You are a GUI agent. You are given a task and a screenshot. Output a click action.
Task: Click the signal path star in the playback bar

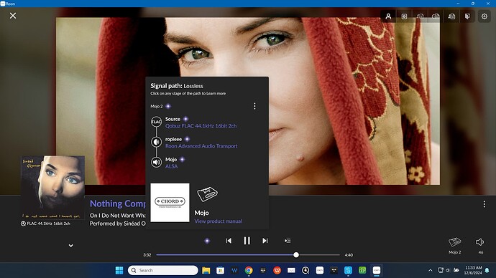[x=207, y=241]
